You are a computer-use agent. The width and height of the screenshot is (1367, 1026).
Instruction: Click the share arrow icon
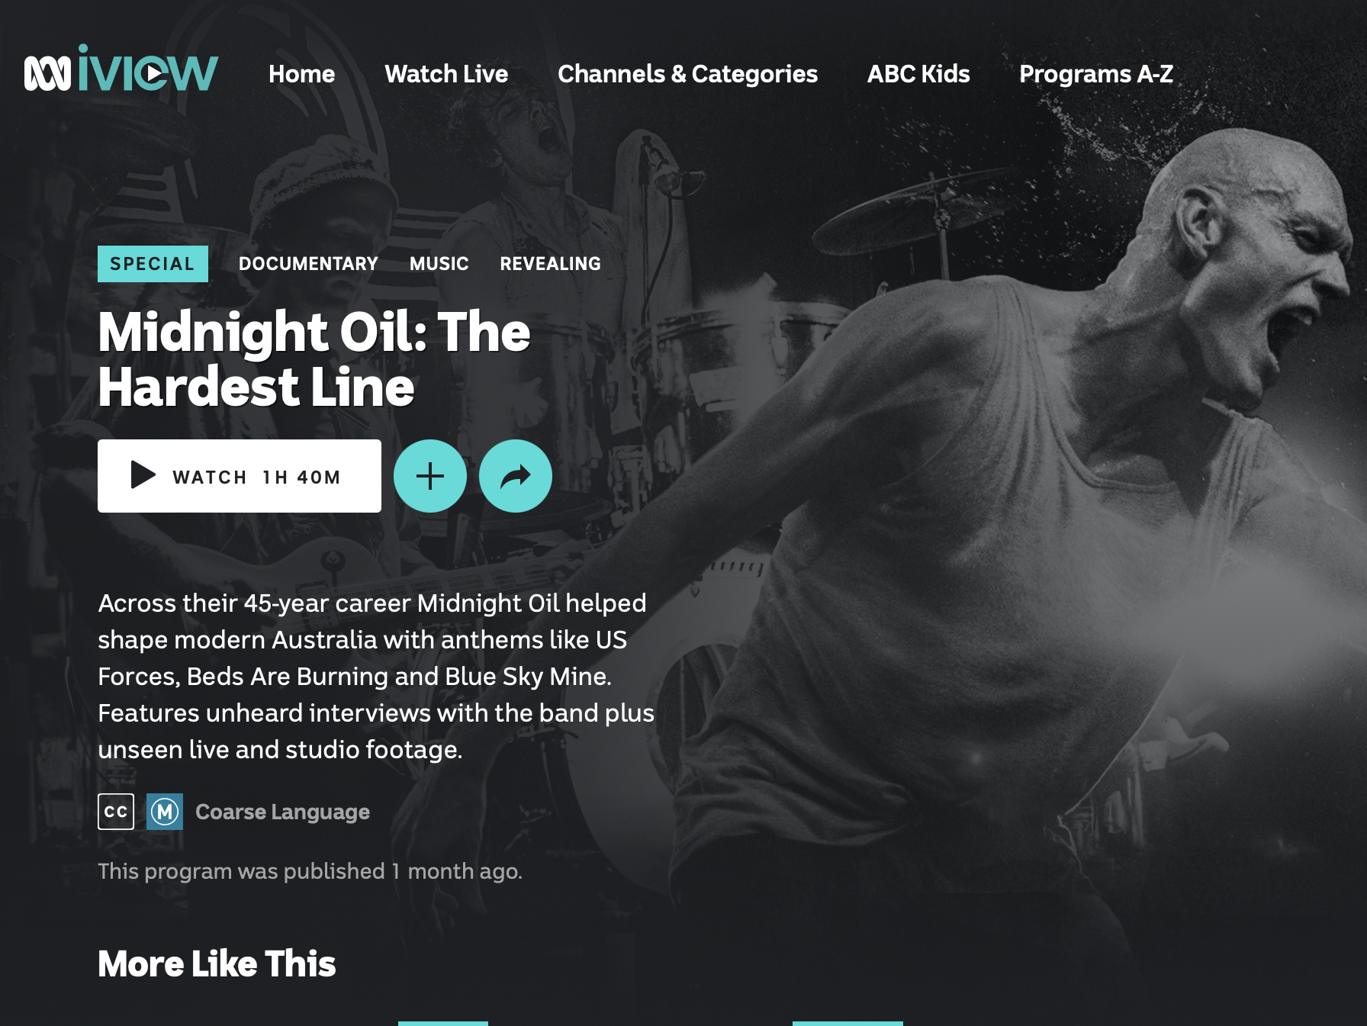click(x=516, y=476)
